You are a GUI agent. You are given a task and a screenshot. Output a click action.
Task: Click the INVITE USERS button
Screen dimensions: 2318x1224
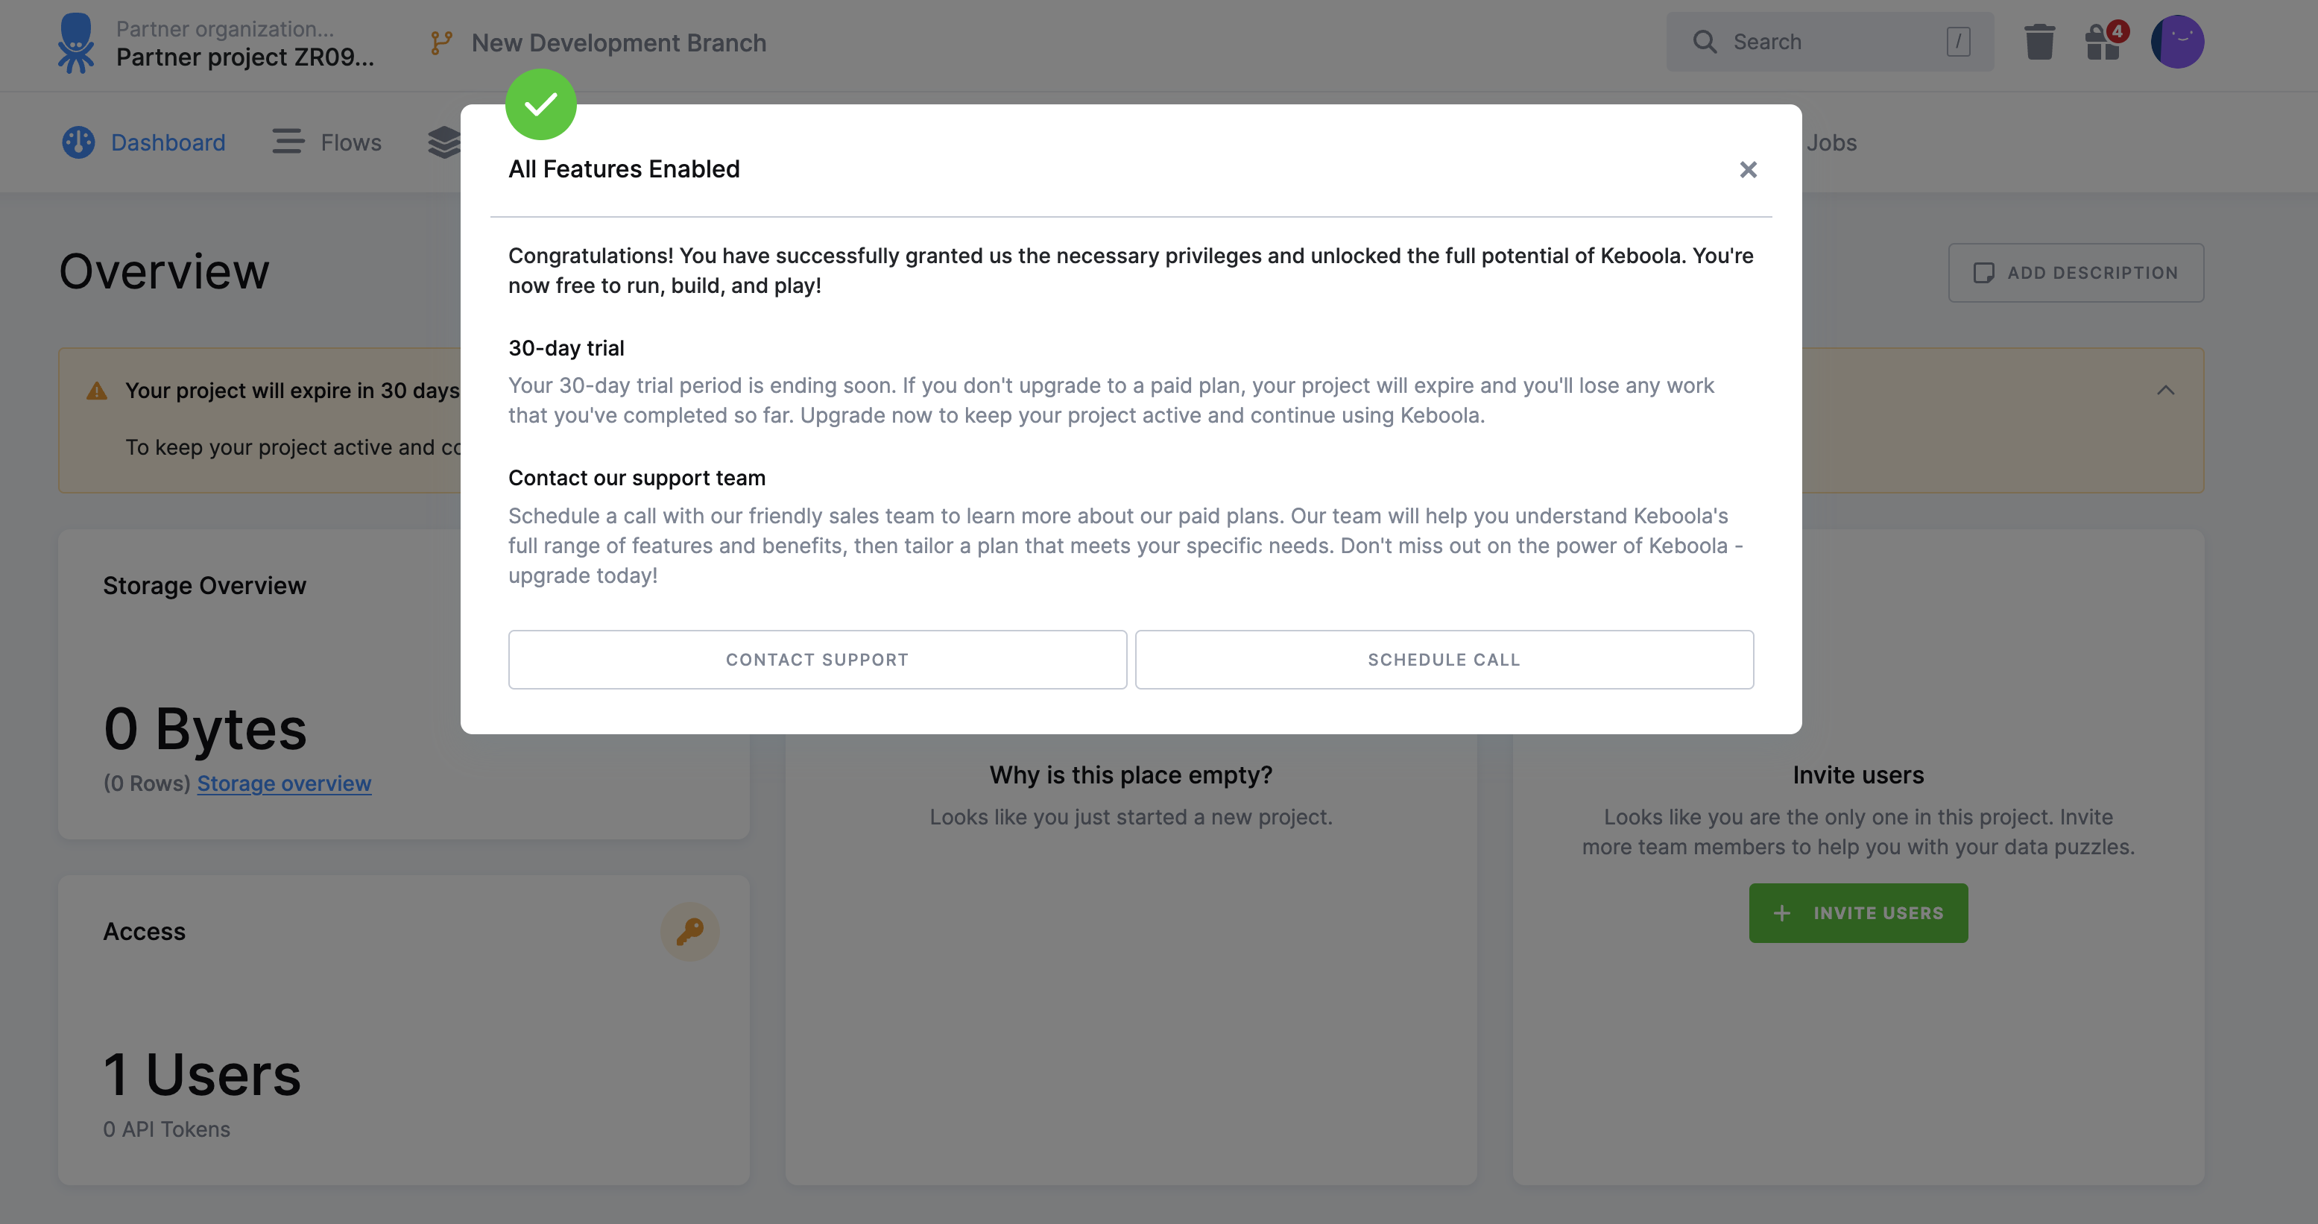[x=1858, y=912]
